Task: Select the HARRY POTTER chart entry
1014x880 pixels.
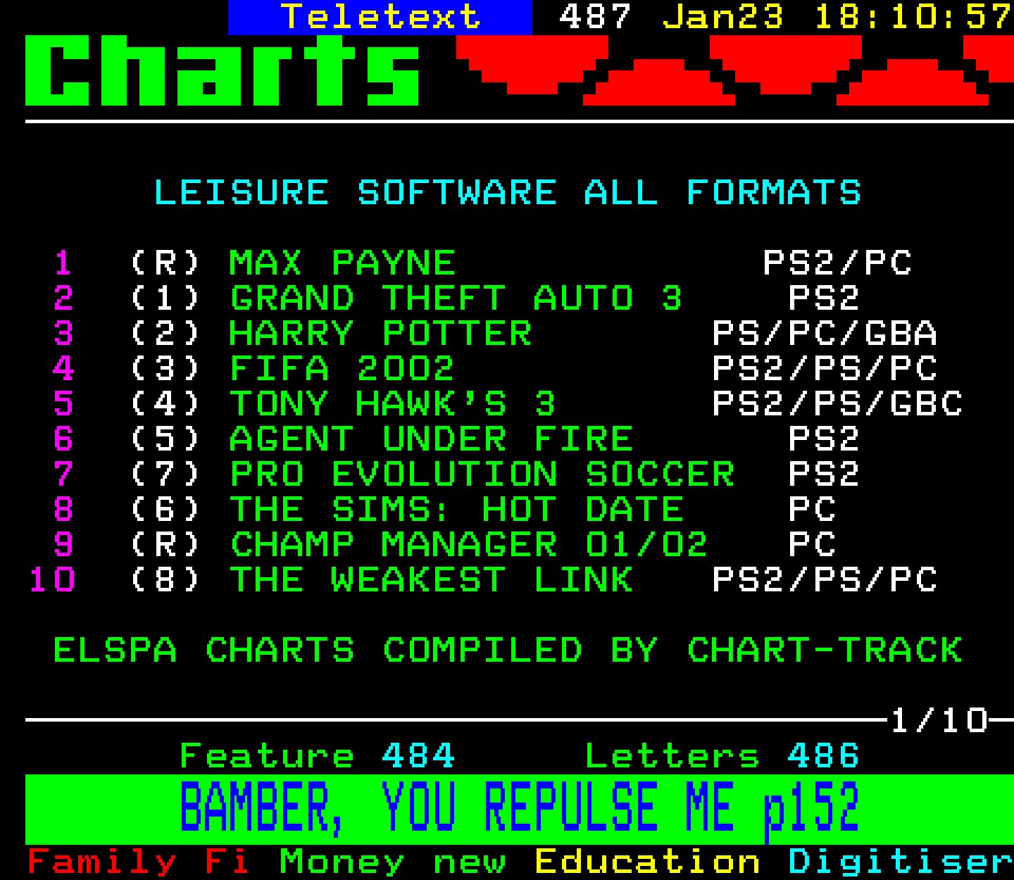Action: click(x=380, y=334)
